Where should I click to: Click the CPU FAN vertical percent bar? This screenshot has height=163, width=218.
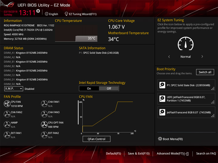(x=78, y=112)
